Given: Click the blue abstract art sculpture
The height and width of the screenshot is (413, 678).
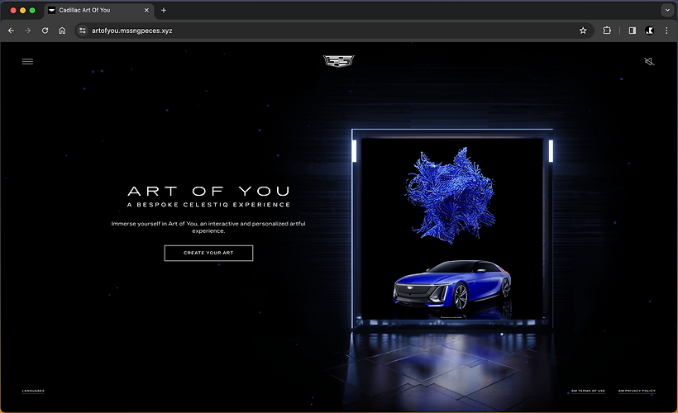Looking at the screenshot, I should click(x=451, y=195).
